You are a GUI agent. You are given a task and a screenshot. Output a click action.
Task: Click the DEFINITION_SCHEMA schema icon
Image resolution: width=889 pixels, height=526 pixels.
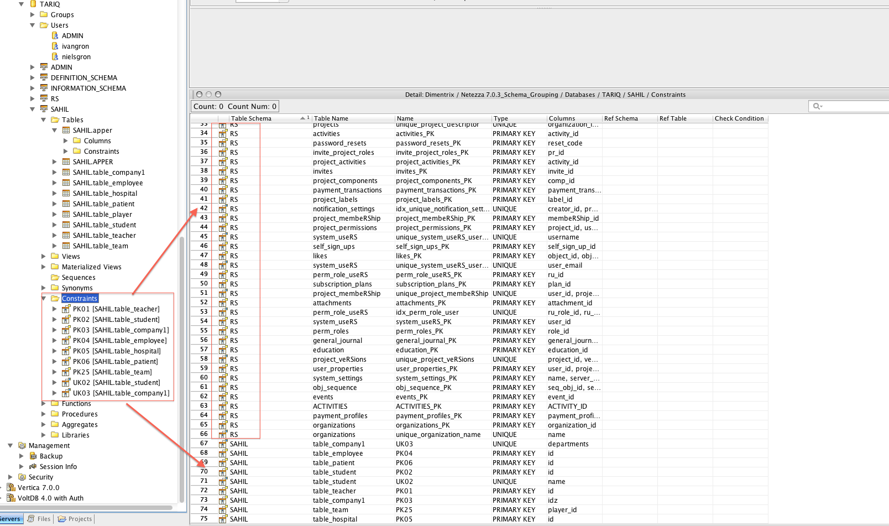click(44, 77)
